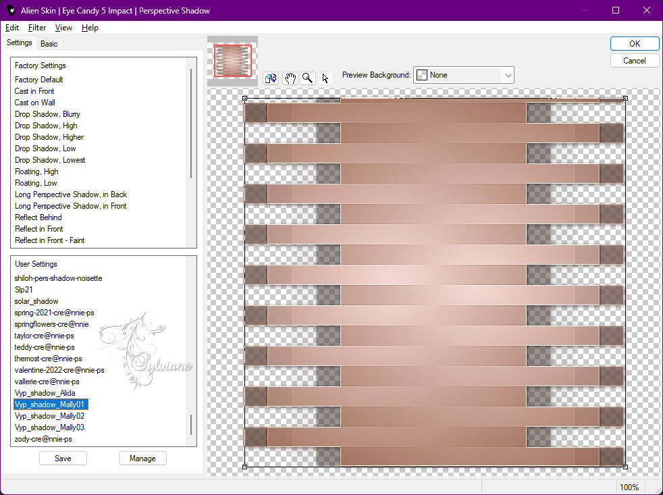Screen dimensions: 663x495
Task: Select the magnifier zoom tool
Action: (x=308, y=78)
